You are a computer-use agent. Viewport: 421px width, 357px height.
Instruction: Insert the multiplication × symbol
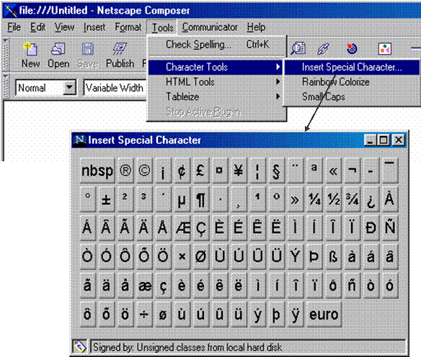coord(182,256)
